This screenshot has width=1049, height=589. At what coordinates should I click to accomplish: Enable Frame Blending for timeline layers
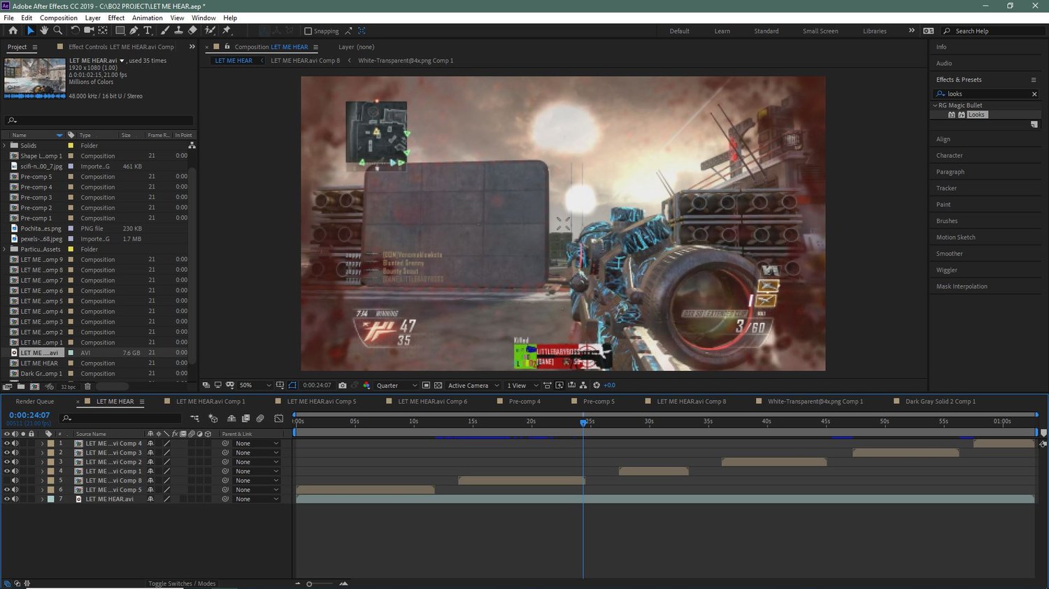pos(245,419)
